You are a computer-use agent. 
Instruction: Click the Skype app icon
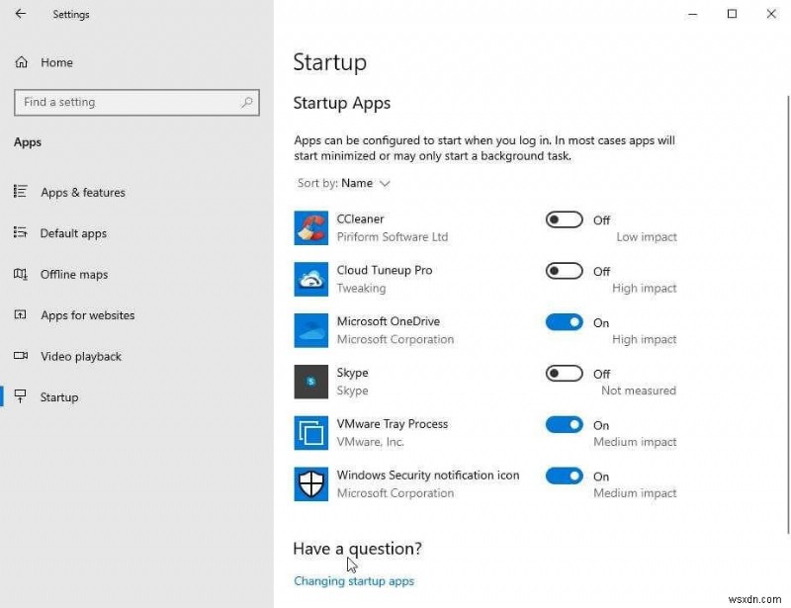click(x=310, y=381)
